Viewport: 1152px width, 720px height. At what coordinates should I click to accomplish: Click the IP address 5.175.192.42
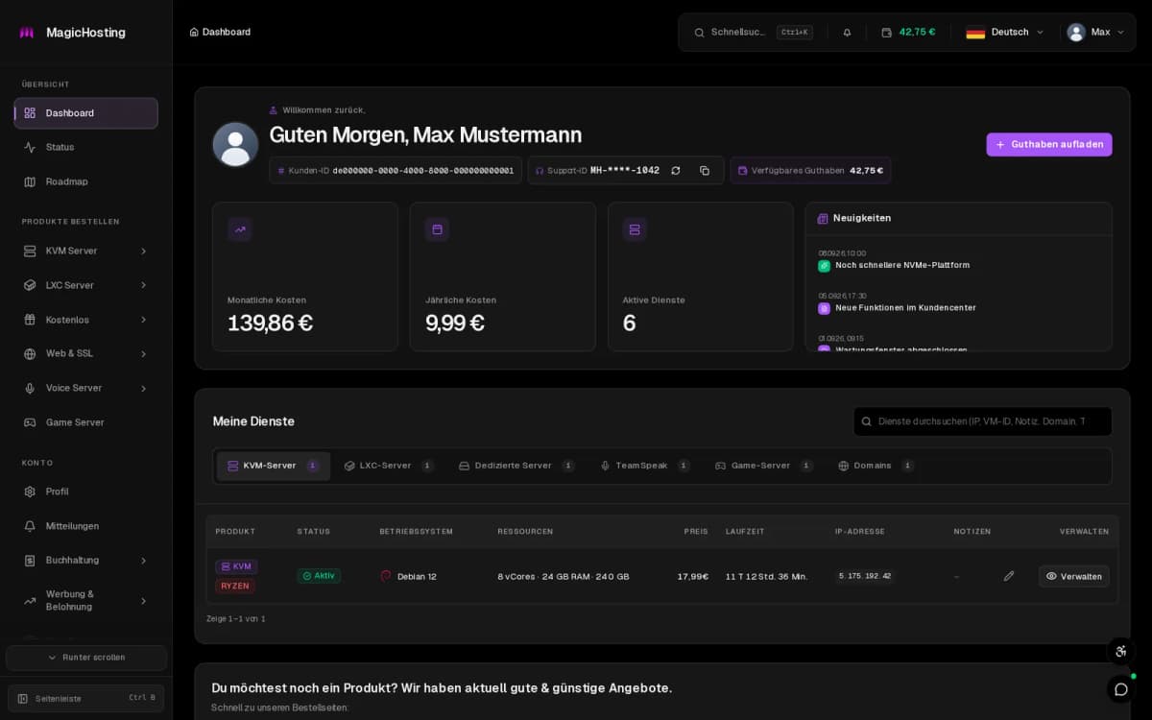[x=864, y=576]
